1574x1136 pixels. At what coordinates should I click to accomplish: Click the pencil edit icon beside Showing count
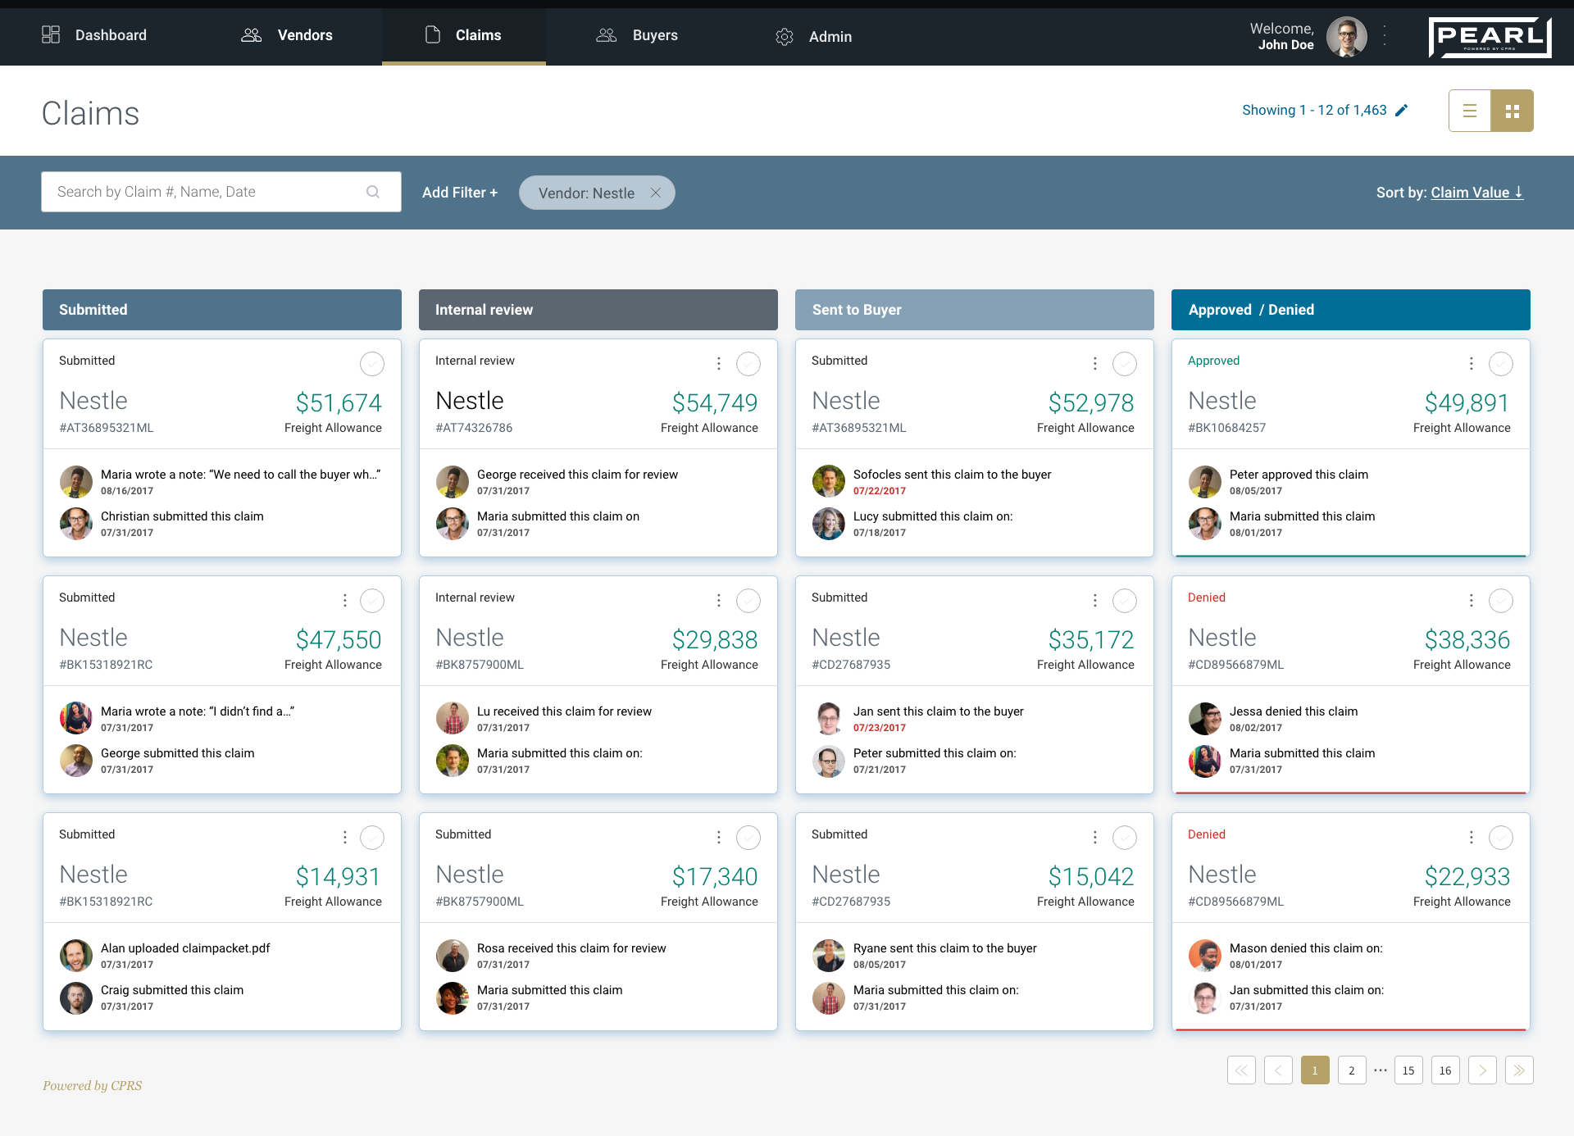pyautogui.click(x=1402, y=111)
